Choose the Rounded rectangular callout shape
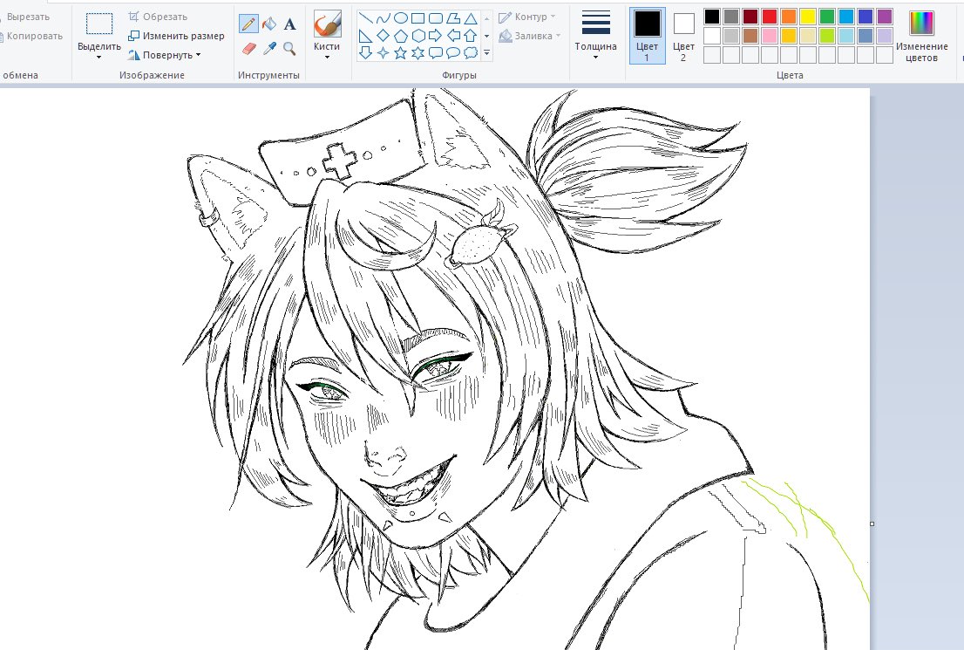Screen dimensions: 964x650 tap(435, 53)
